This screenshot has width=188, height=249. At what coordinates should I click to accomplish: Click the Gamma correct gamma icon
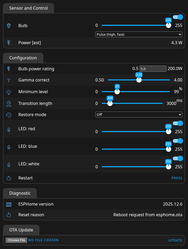(9, 80)
